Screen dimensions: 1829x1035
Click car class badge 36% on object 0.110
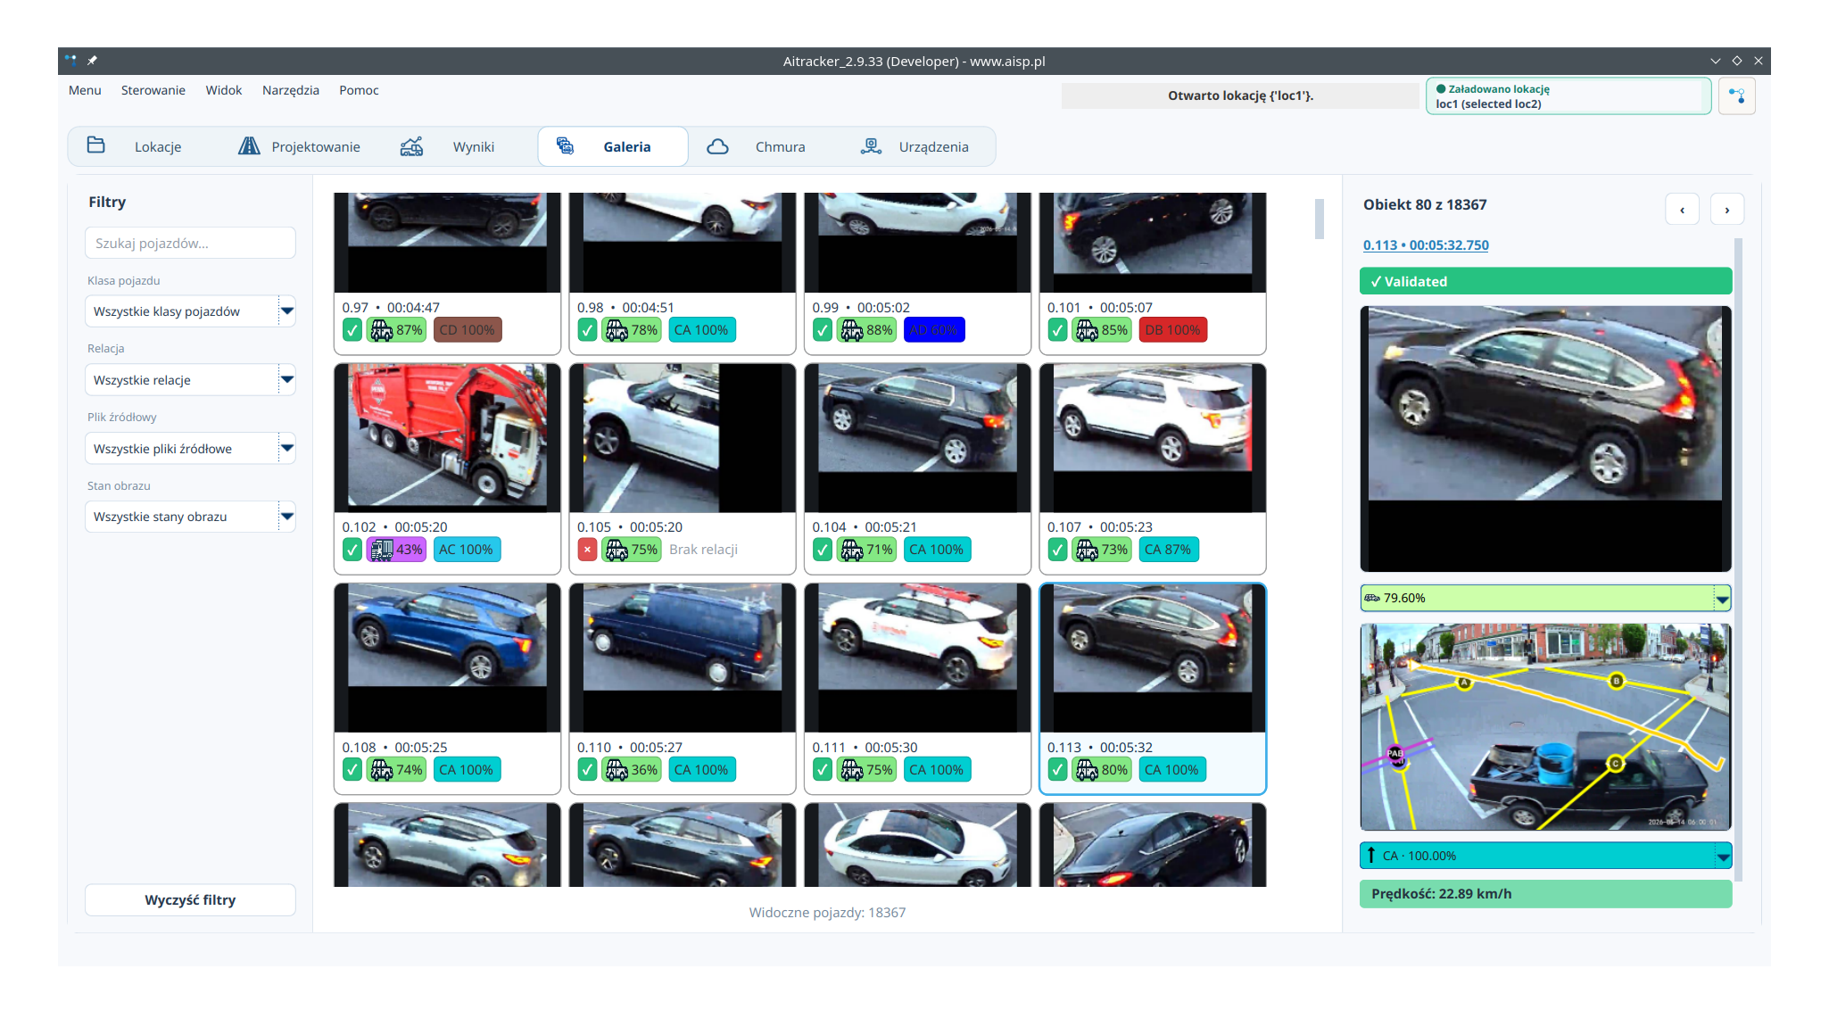[x=632, y=770]
